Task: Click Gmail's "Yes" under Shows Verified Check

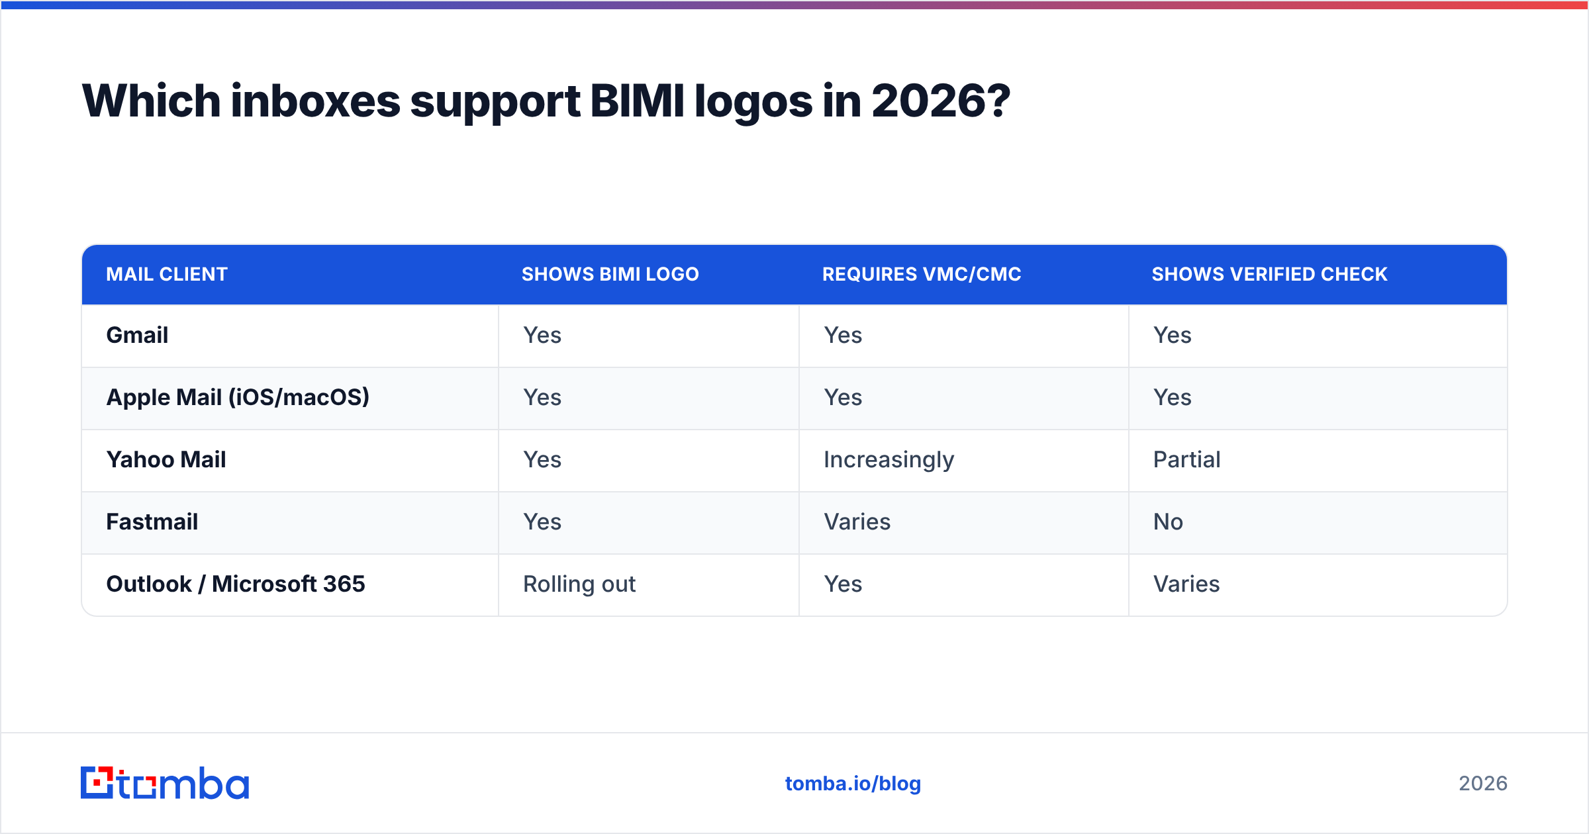Action: pos(1173,336)
